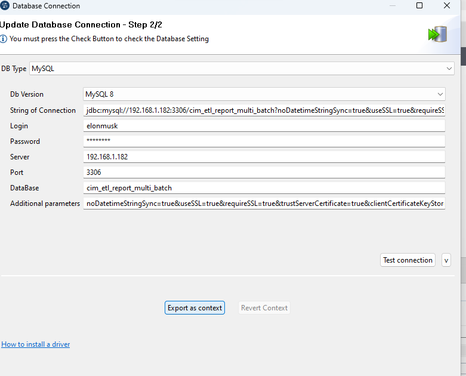Maximize the Database Connection dialog
Screen dimensions: 466x376
pos(419,6)
